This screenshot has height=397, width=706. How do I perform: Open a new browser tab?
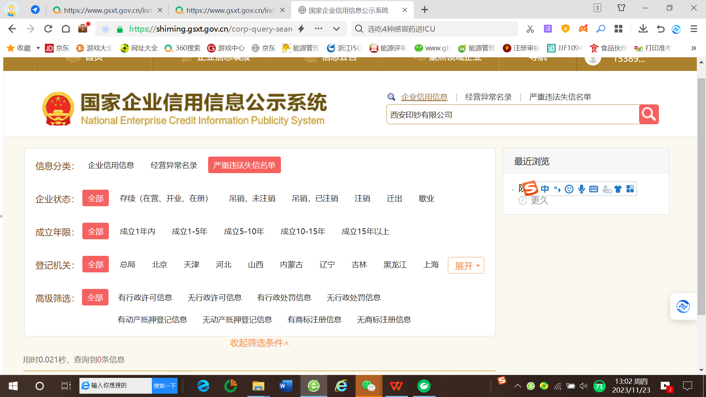pyautogui.click(x=425, y=10)
